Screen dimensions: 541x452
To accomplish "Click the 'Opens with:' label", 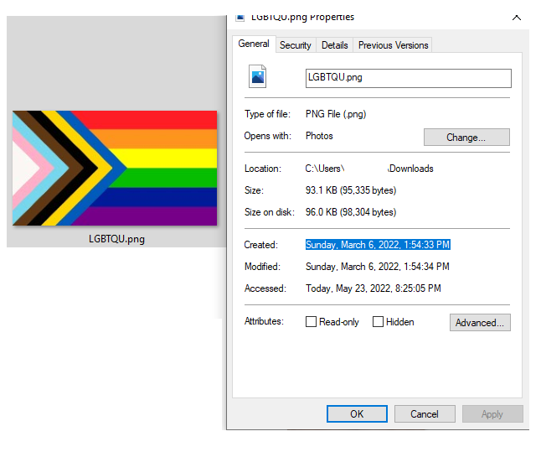I will [x=267, y=136].
